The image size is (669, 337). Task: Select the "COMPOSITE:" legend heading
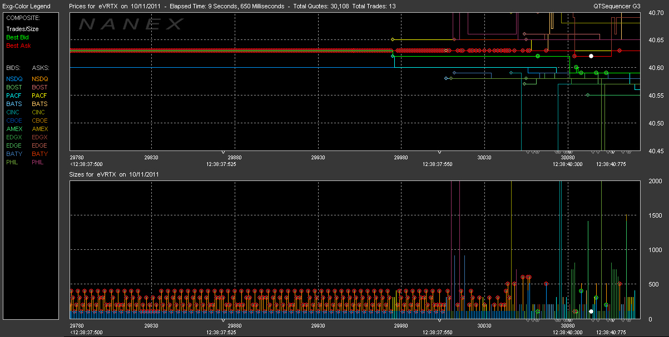point(22,18)
